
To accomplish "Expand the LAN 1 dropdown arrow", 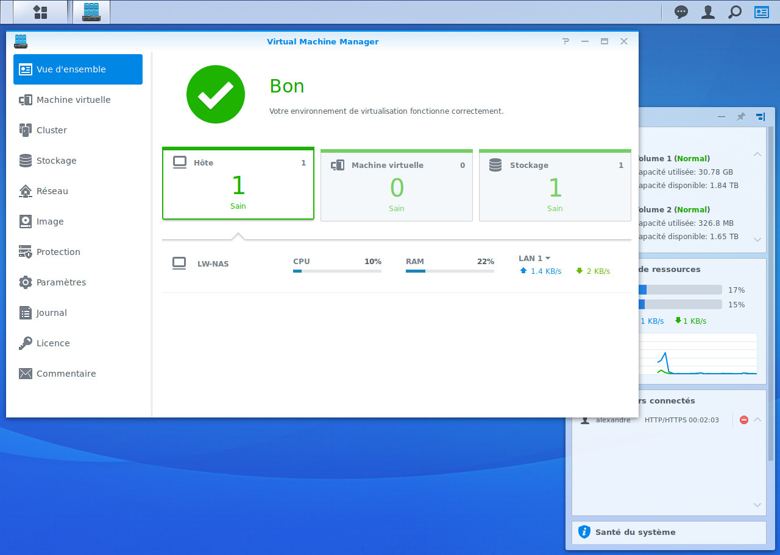I will [x=548, y=259].
